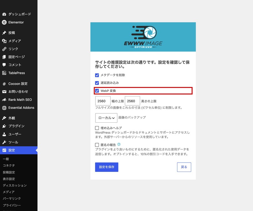This screenshot has width=253, height=211.
Task: Click the TablePress menu label
Action: 17,73
